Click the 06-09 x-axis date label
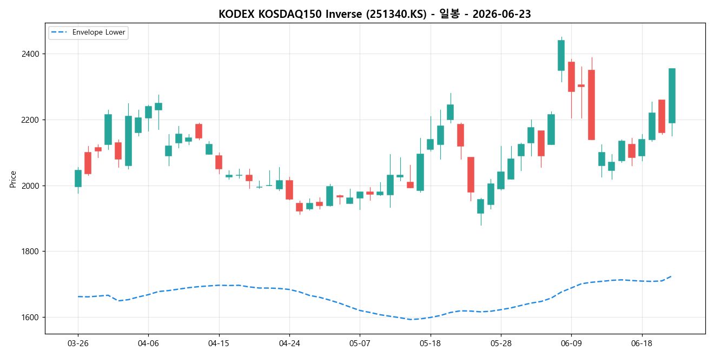The image size is (714, 357). tap(571, 343)
